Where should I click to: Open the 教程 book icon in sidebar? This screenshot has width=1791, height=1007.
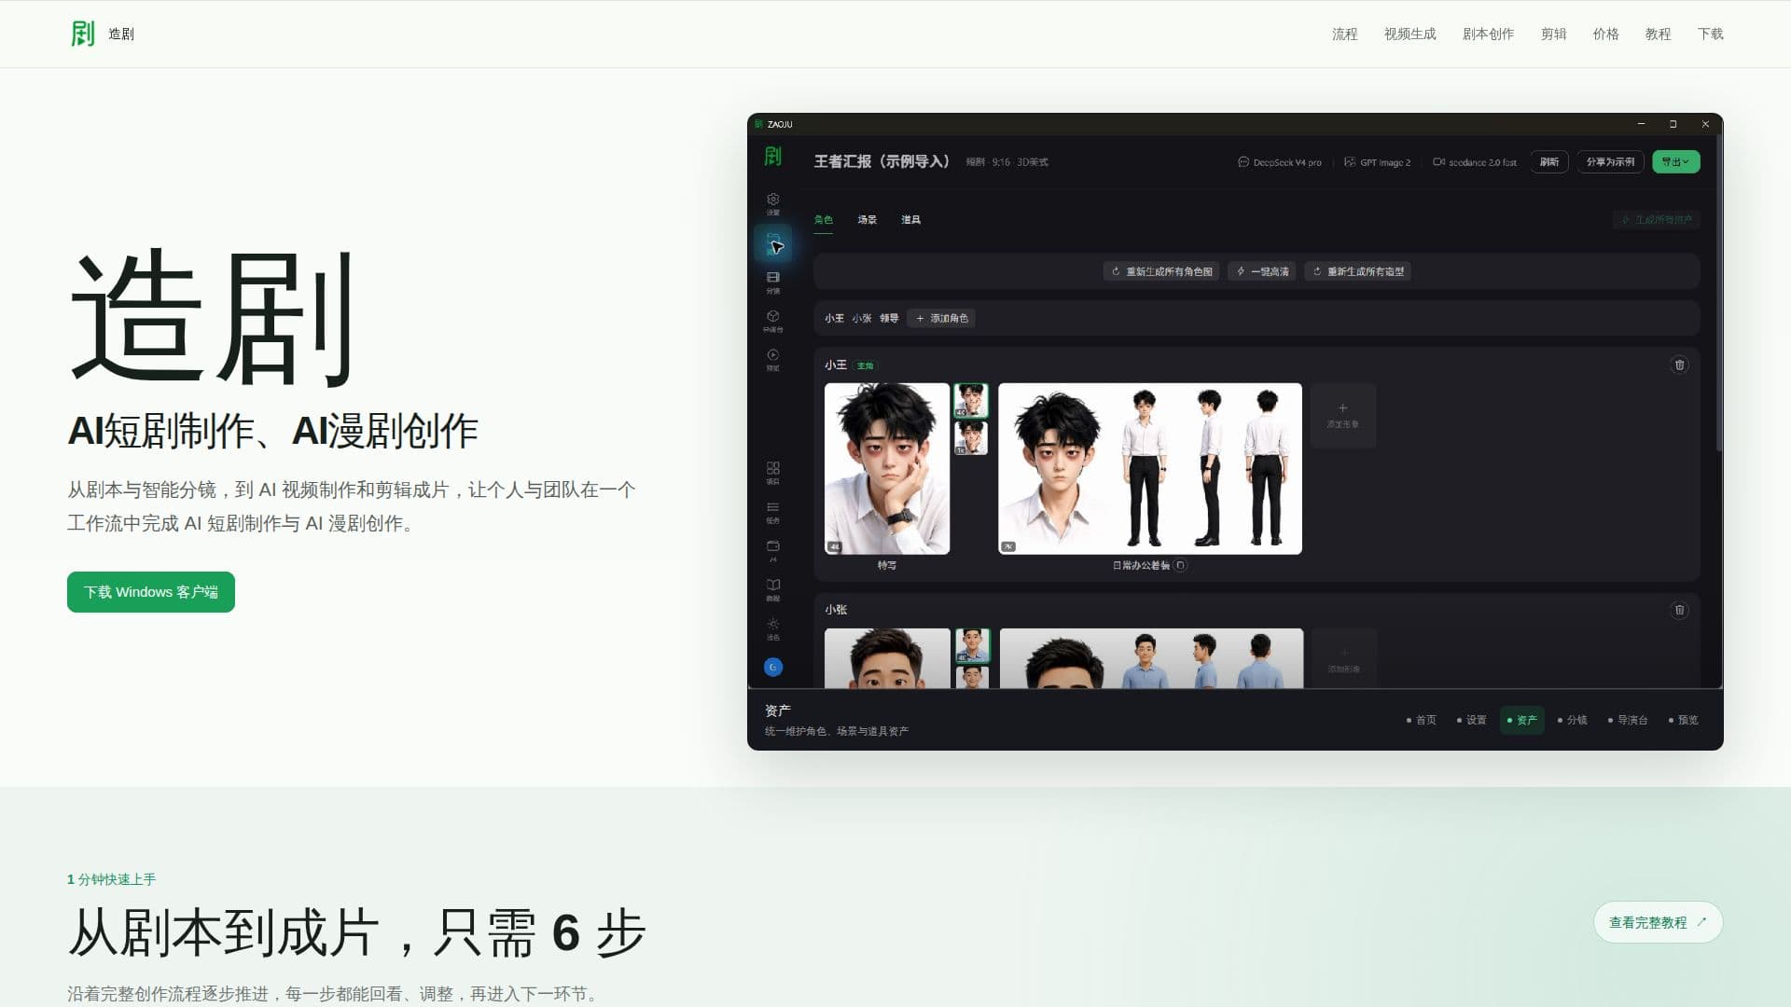coord(773,589)
